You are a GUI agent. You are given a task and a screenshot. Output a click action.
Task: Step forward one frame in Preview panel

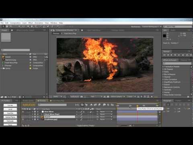pyautogui.click(x=175, y=55)
